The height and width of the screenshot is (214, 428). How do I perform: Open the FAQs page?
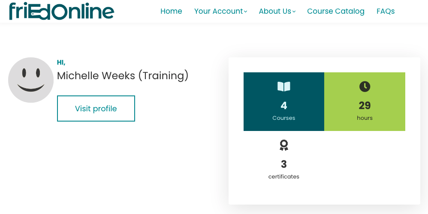[x=386, y=11]
